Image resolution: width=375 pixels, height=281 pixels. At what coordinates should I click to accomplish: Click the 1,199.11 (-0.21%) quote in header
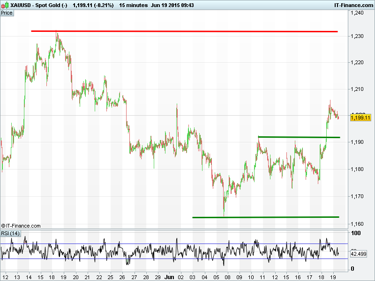click(93, 5)
